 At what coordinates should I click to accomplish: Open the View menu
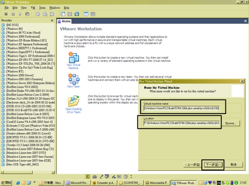pos(24,7)
